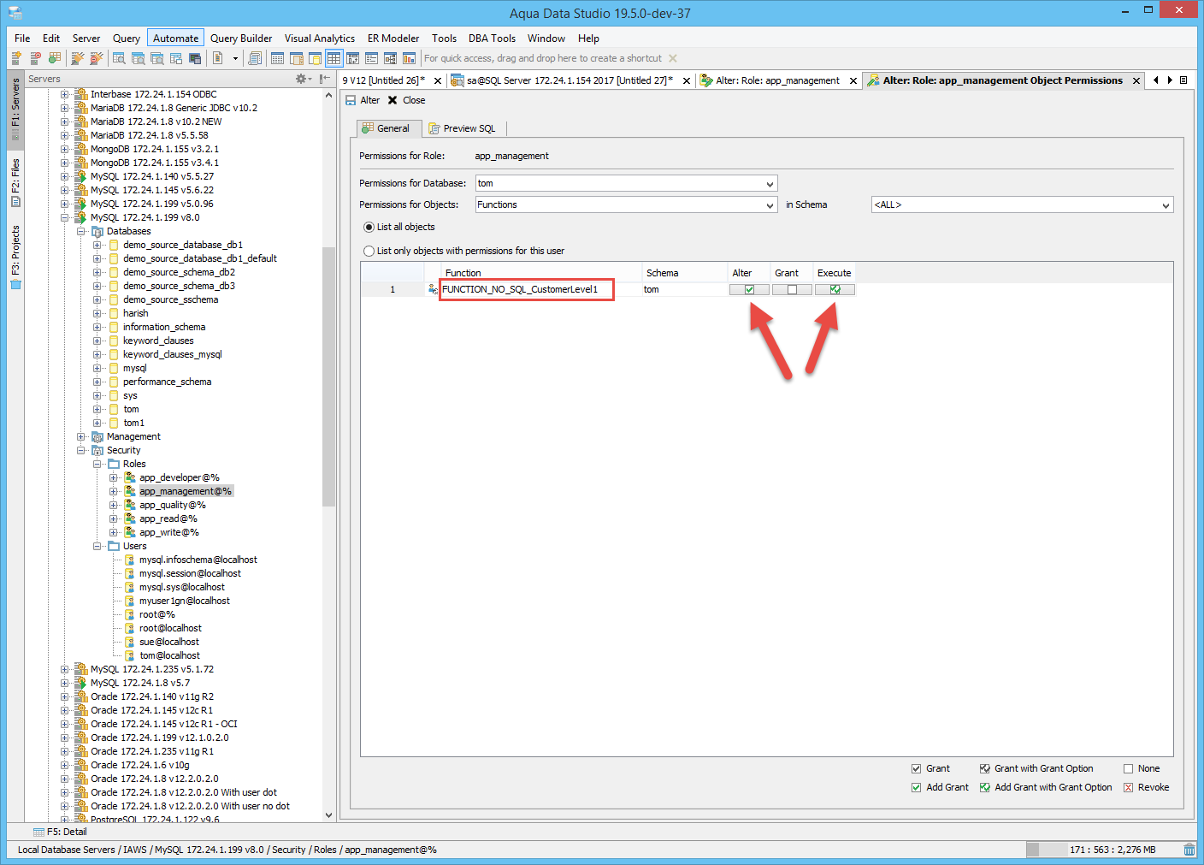This screenshot has width=1204, height=865.
Task: Click the F5: Detail panel icon
Action: point(38,832)
